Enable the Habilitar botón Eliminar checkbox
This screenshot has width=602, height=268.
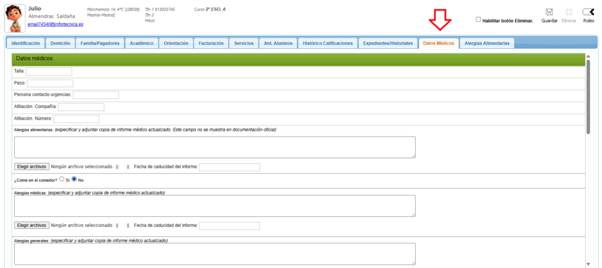click(x=478, y=19)
